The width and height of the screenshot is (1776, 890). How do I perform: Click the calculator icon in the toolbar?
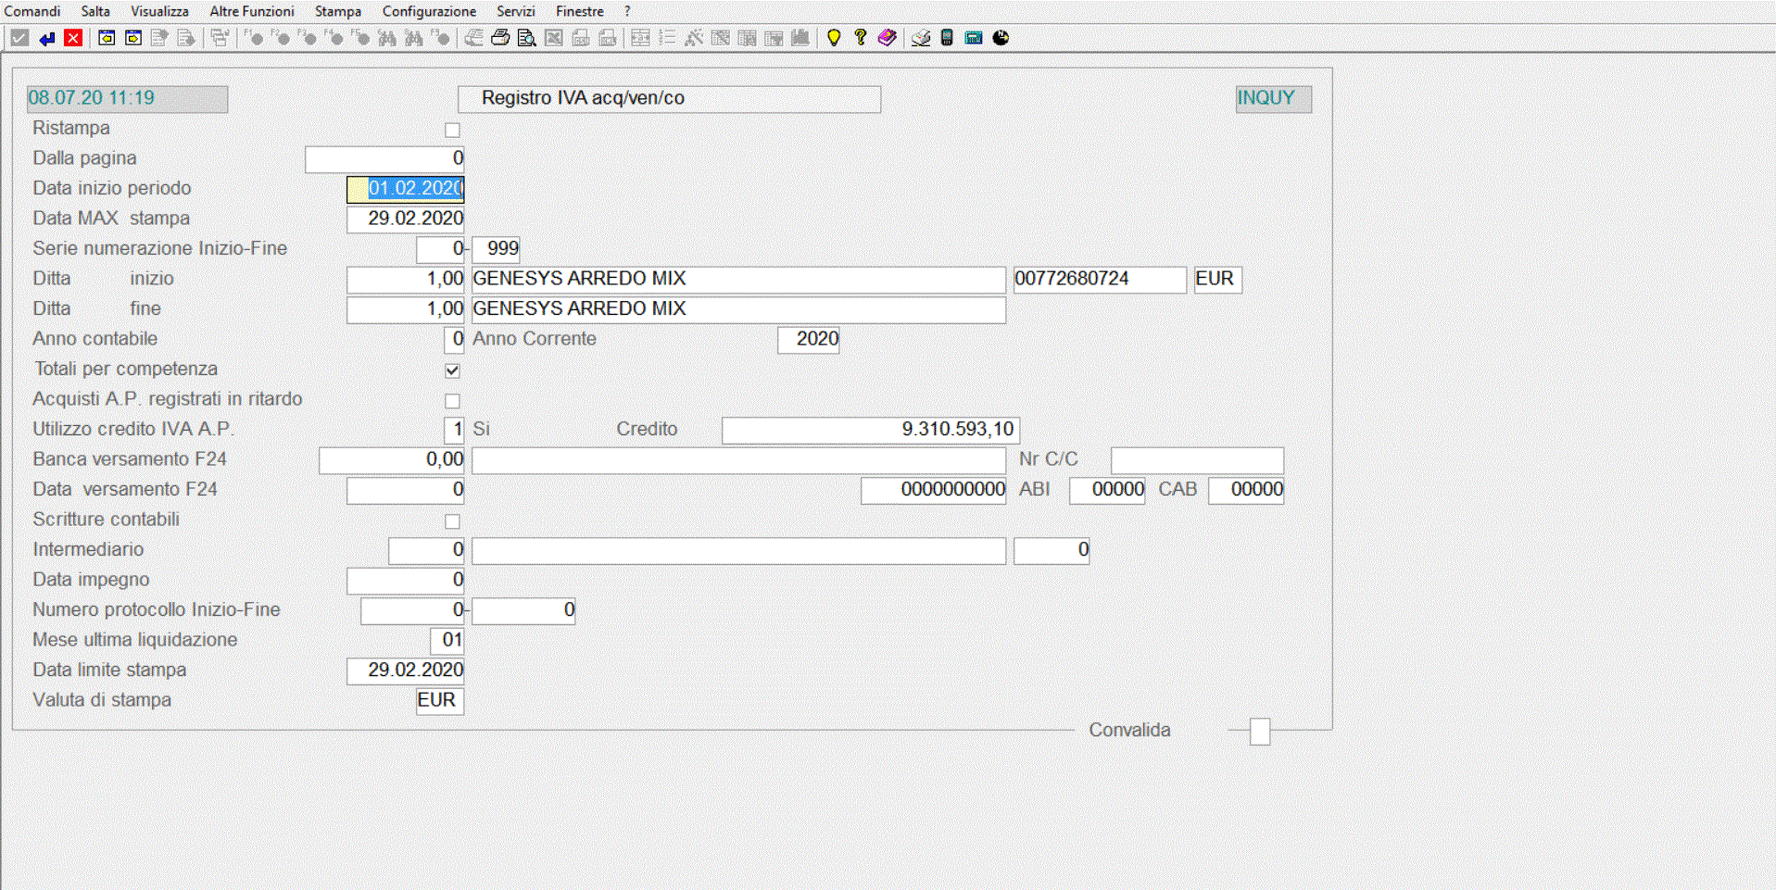(x=947, y=38)
